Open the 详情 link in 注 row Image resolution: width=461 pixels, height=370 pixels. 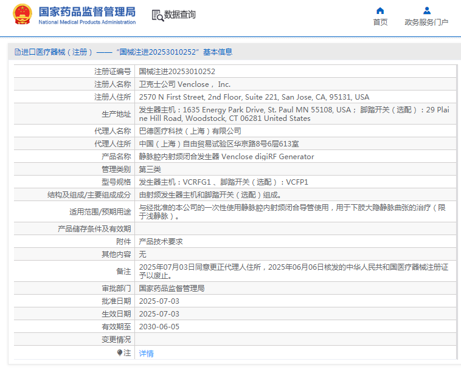coord(146,353)
